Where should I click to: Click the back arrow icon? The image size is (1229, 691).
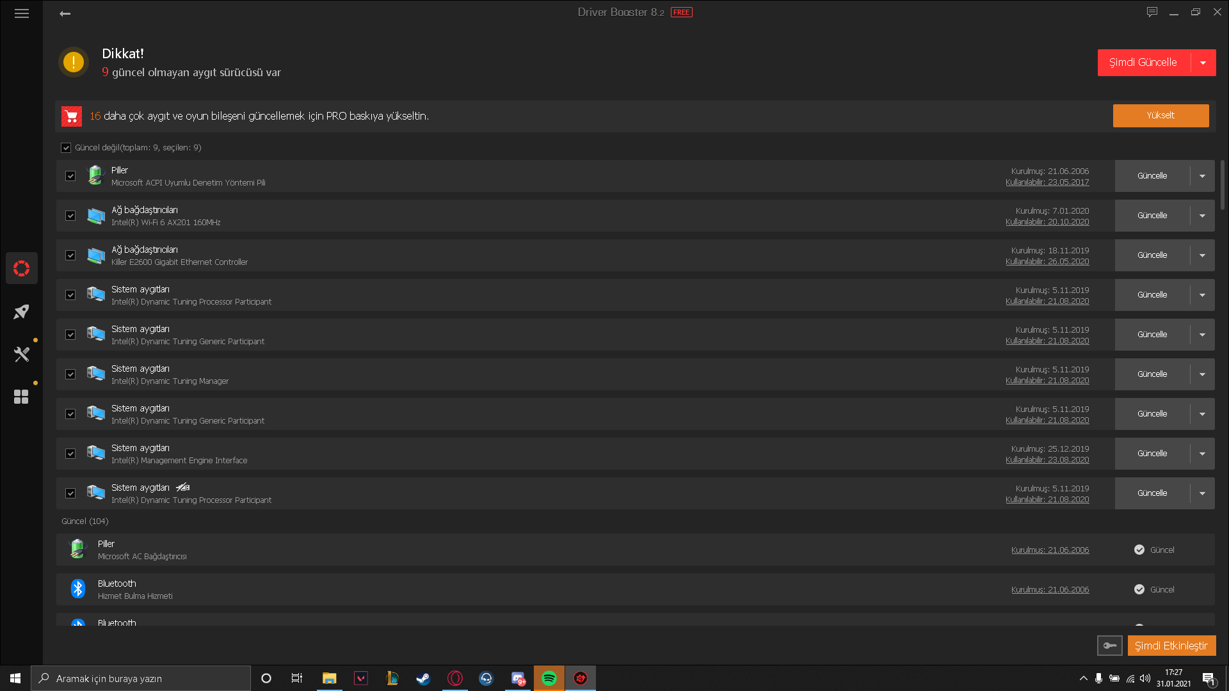coord(65,13)
